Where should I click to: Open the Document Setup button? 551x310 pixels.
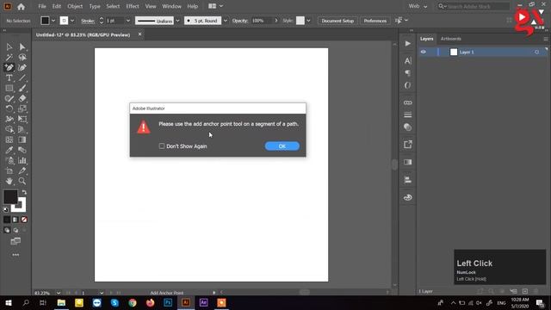point(337,21)
